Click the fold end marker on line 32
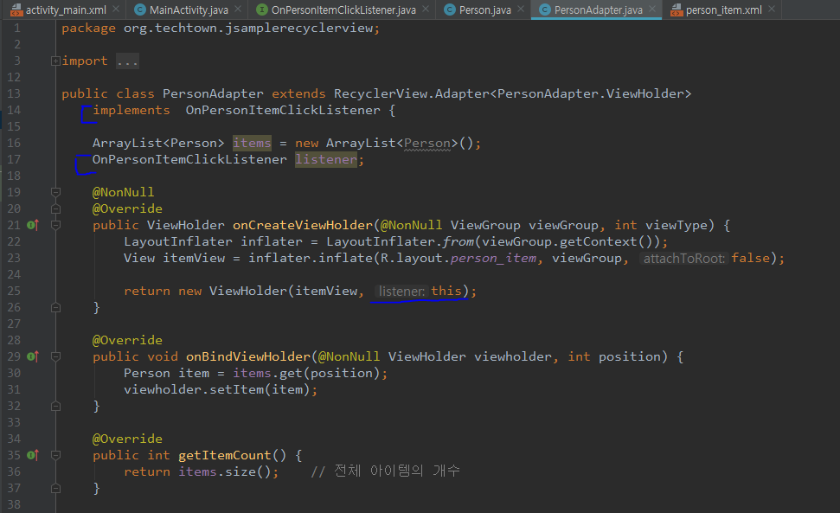 55,407
